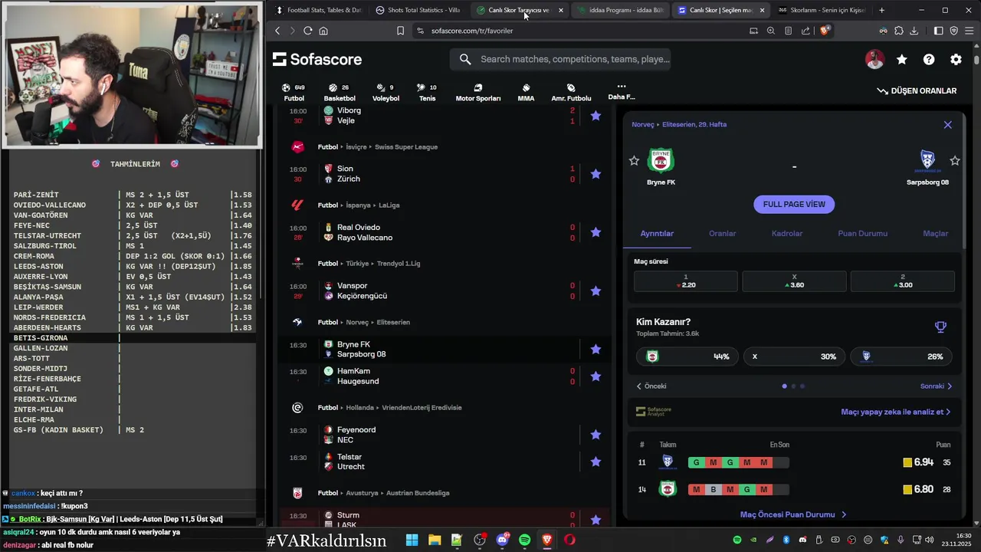Image resolution: width=981 pixels, height=552 pixels.
Task: Reload the page in browser toolbar
Action: coord(307,31)
